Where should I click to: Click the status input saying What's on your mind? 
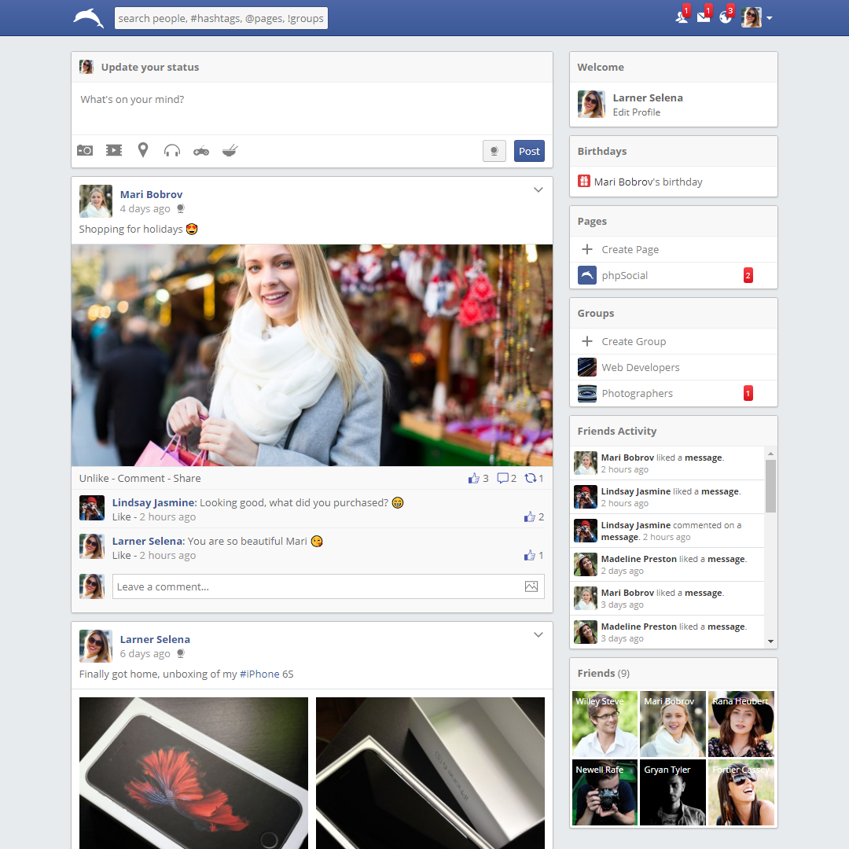click(x=311, y=100)
